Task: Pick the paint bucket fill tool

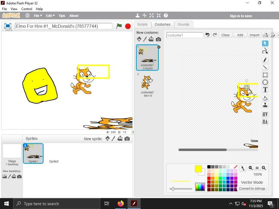Action: click(265, 98)
